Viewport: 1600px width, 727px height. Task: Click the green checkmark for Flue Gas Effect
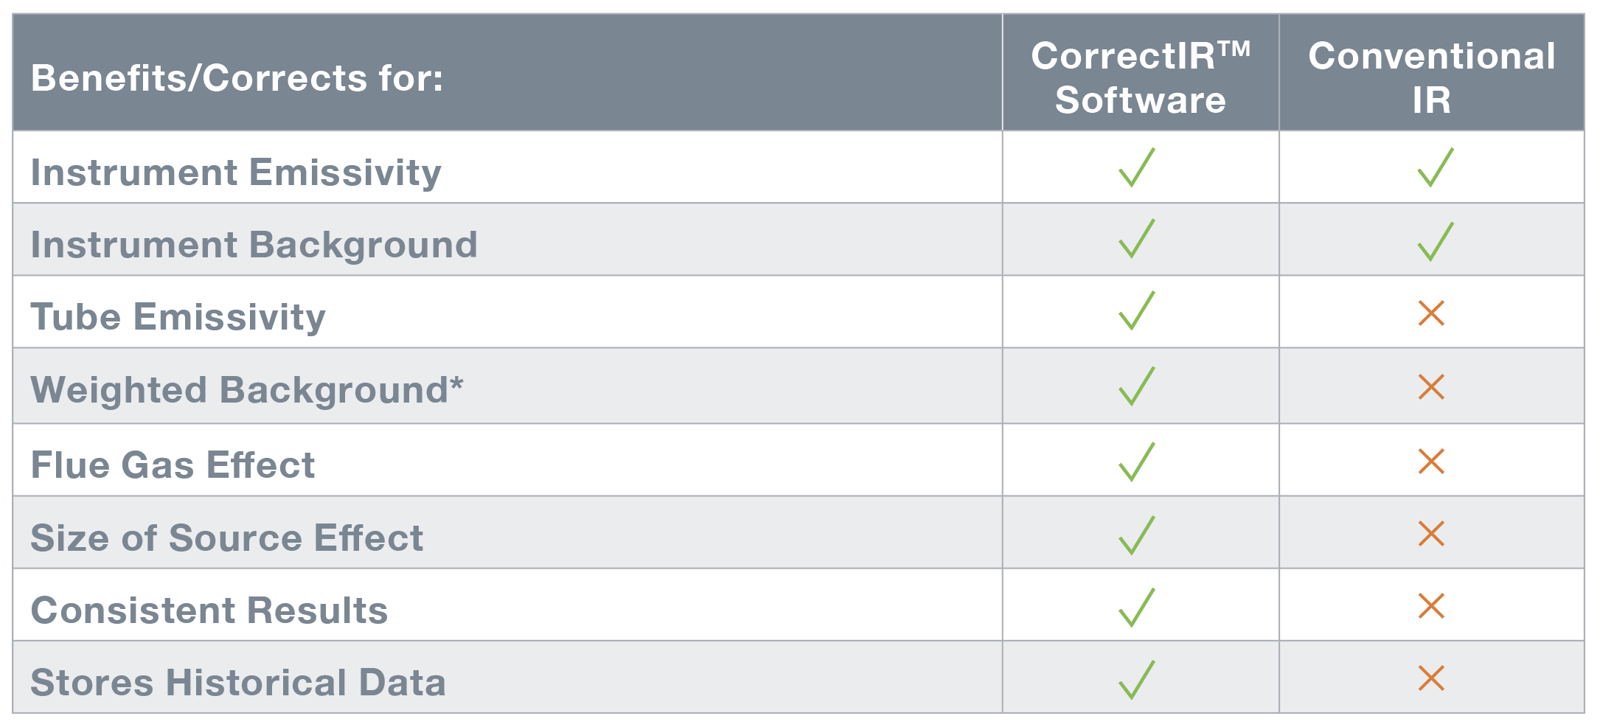pyautogui.click(x=1137, y=462)
